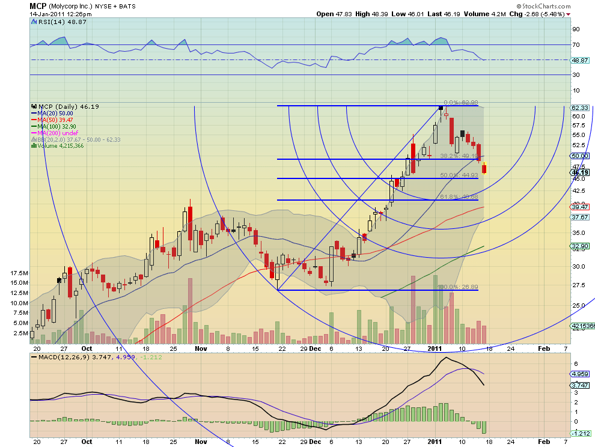The image size is (595, 447).
Task: Click the 37.67 lower band price tag
Action: [580, 217]
